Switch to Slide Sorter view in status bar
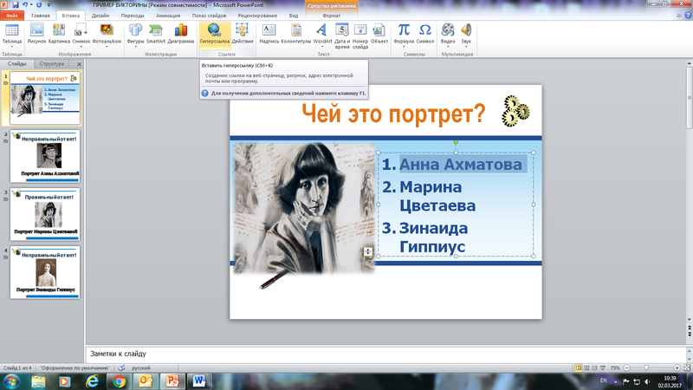 (586, 367)
